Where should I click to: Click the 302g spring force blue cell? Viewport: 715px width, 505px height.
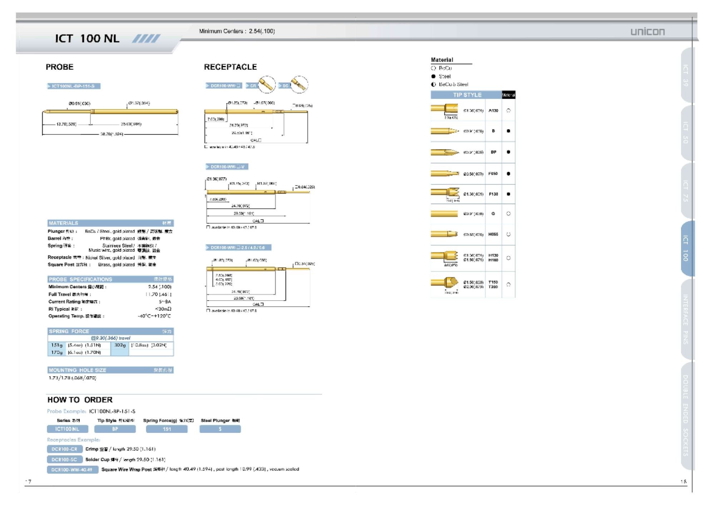tap(120, 345)
